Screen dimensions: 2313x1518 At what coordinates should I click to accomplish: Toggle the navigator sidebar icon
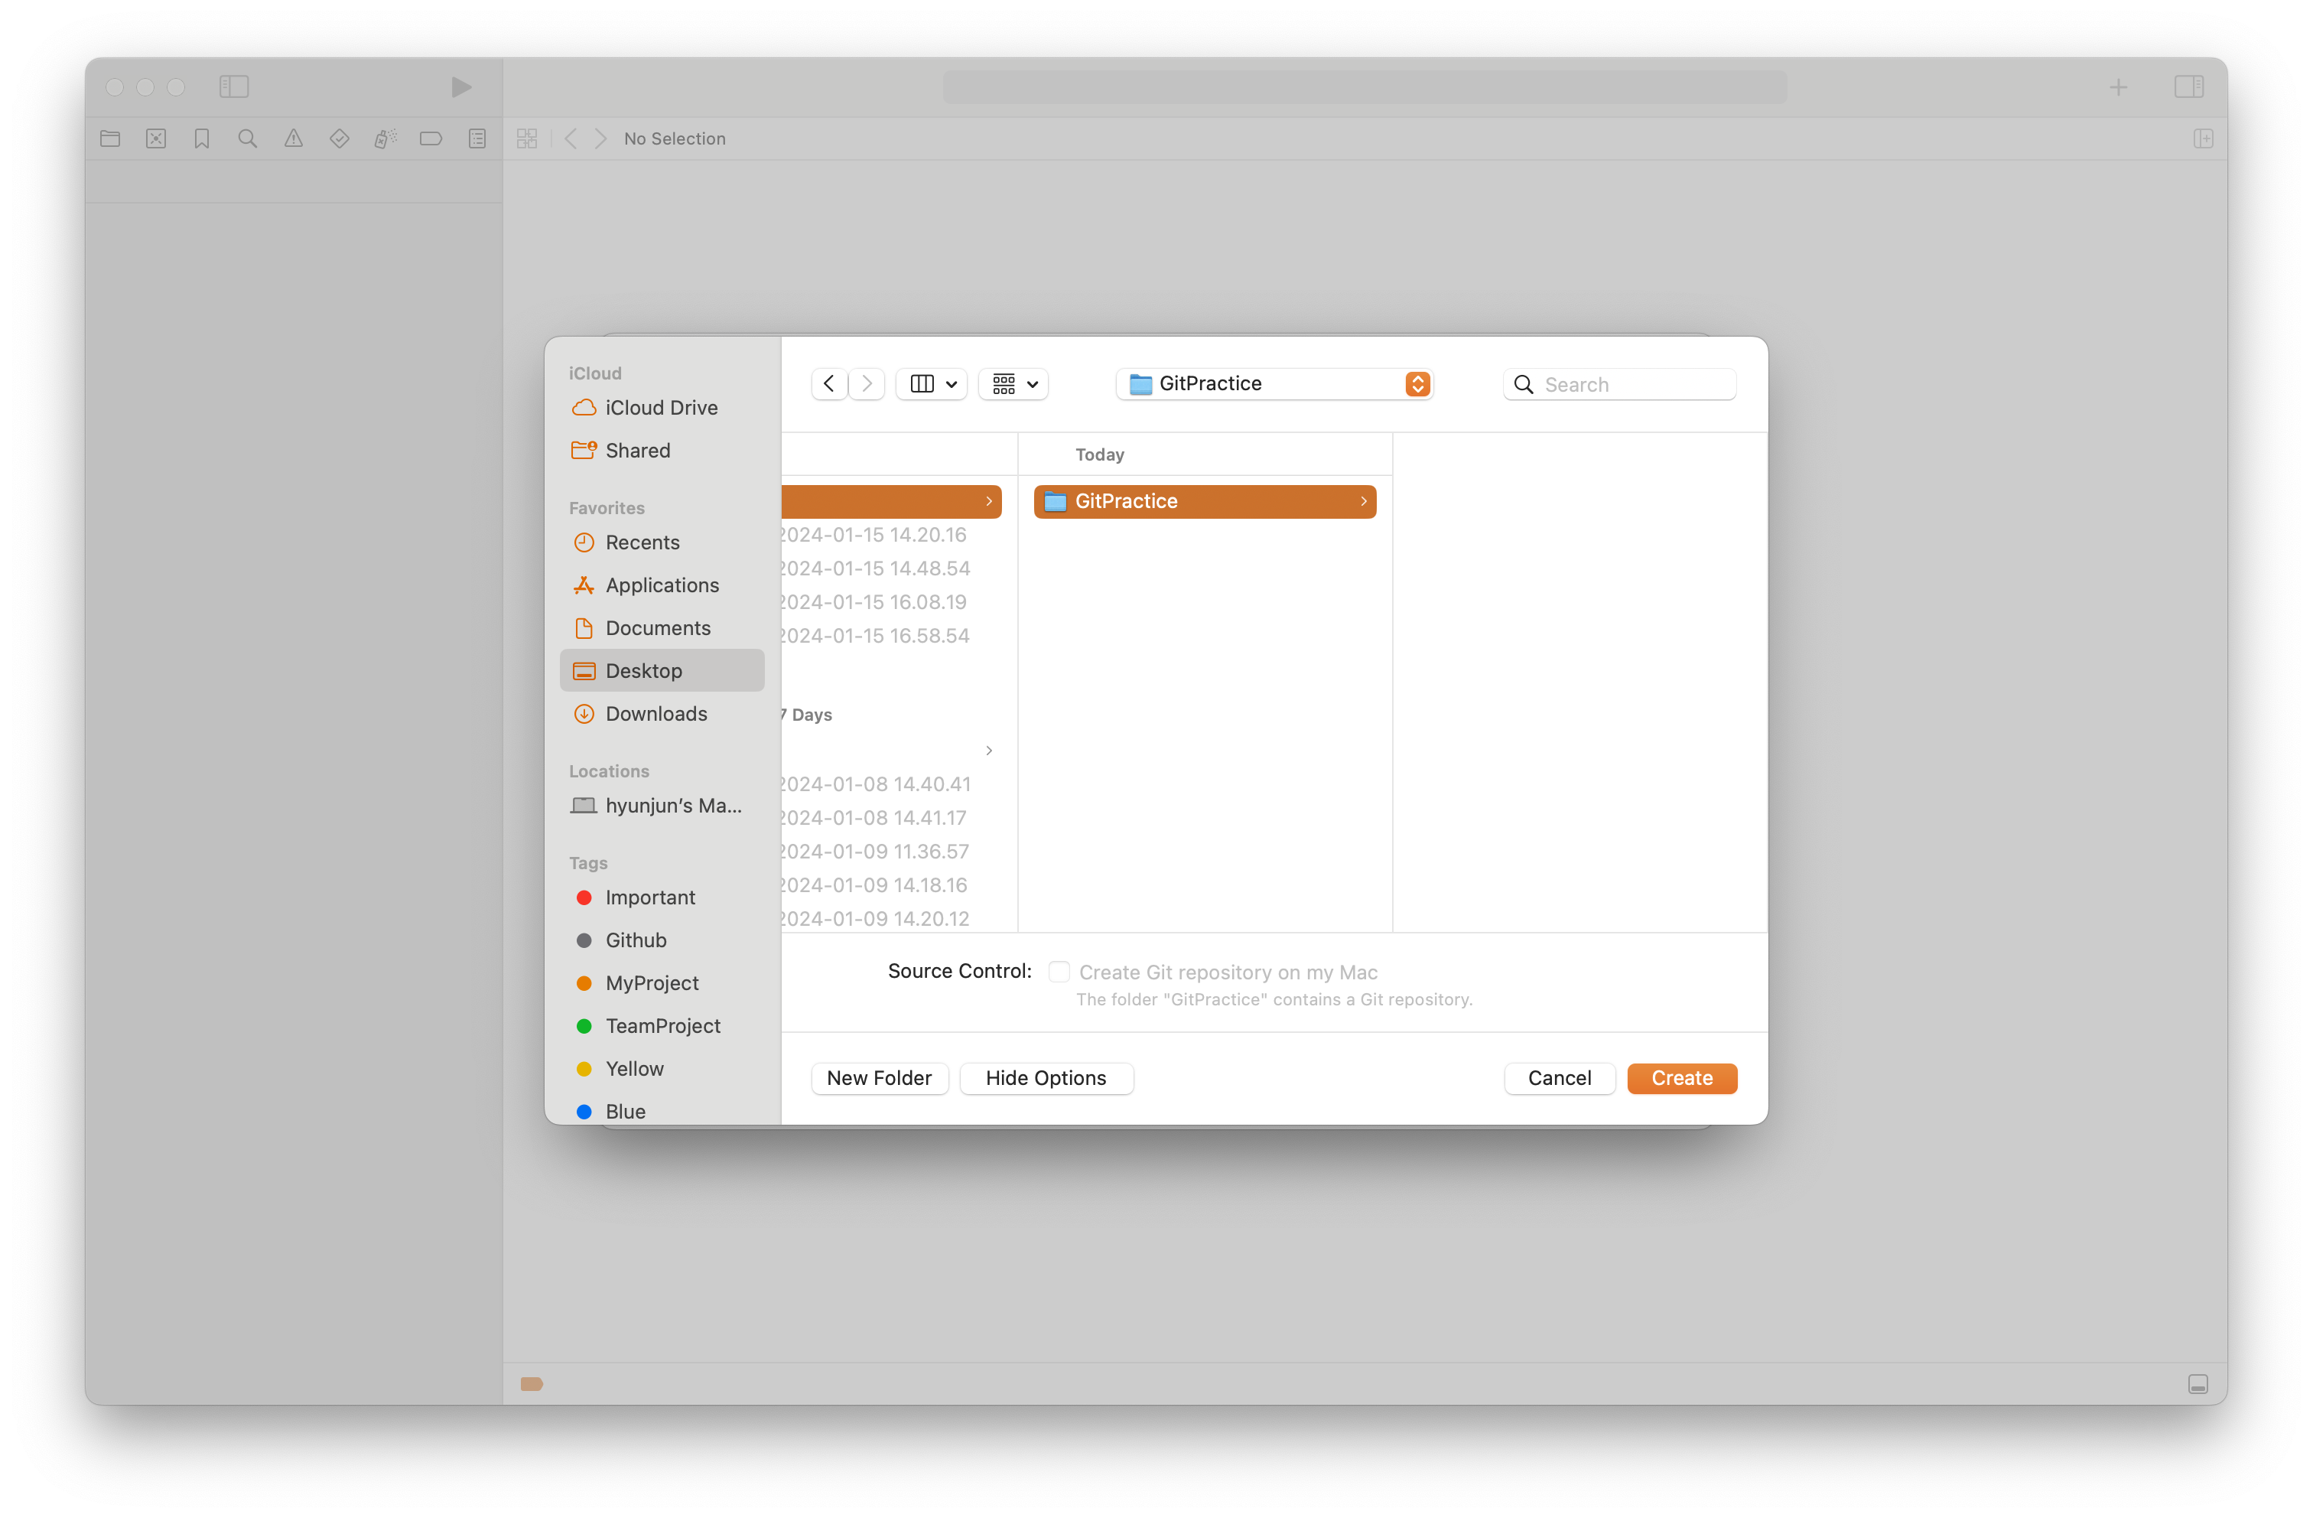[x=234, y=87]
